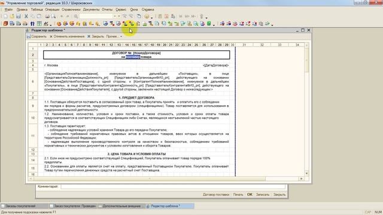Screen dimensions: 383x215
Task: Open the Справочники menu
Action: (71, 10)
